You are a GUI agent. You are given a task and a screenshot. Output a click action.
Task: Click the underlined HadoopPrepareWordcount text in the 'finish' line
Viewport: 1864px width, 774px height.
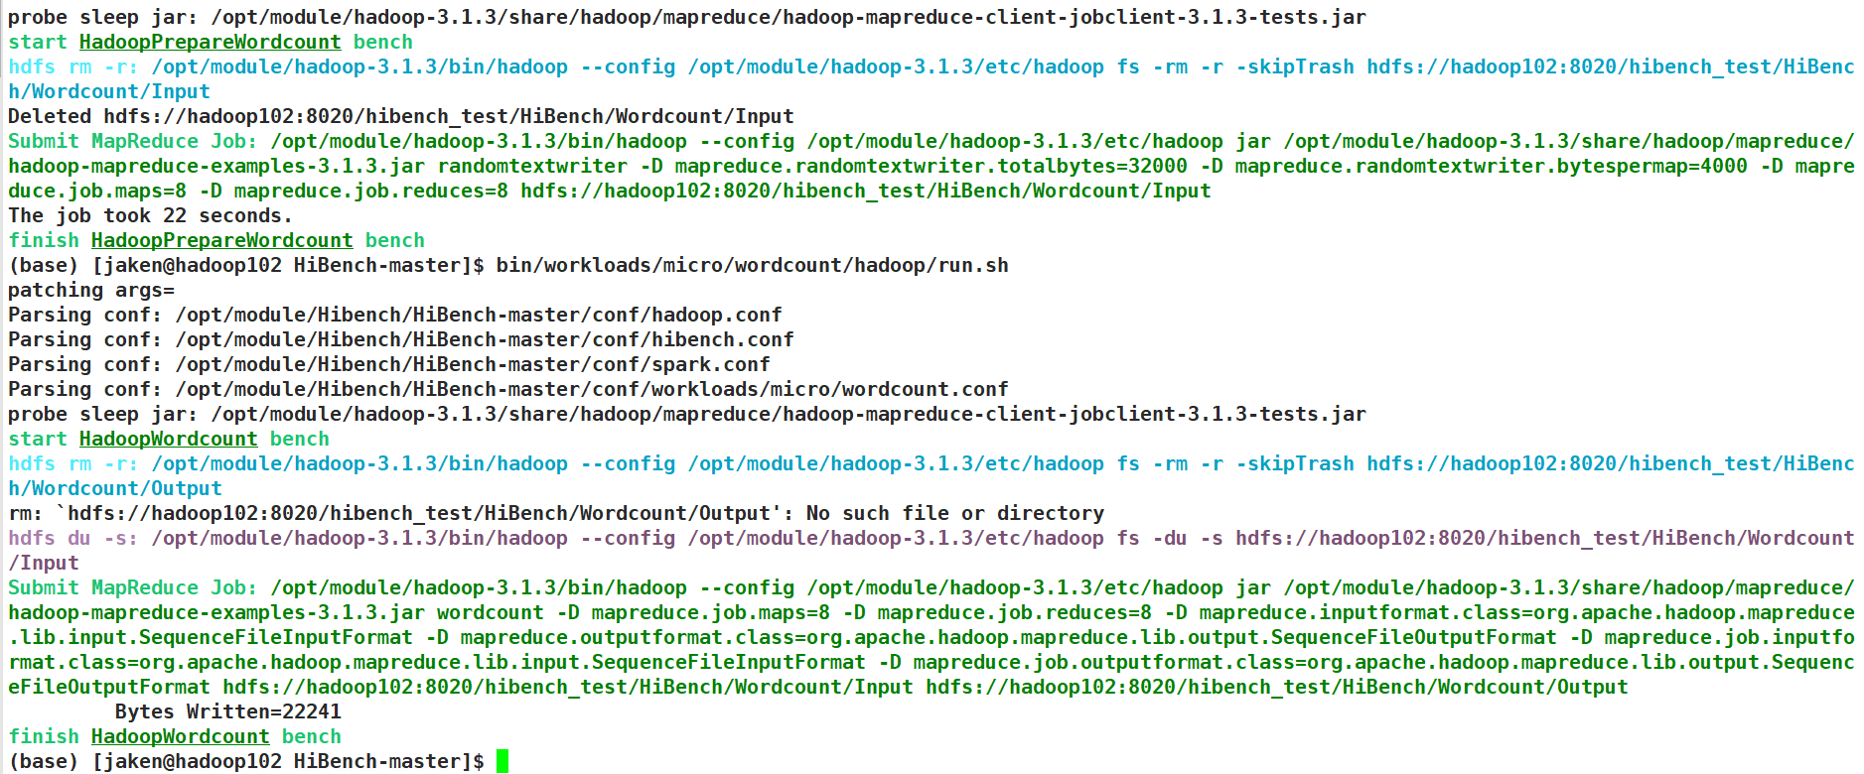(x=222, y=240)
